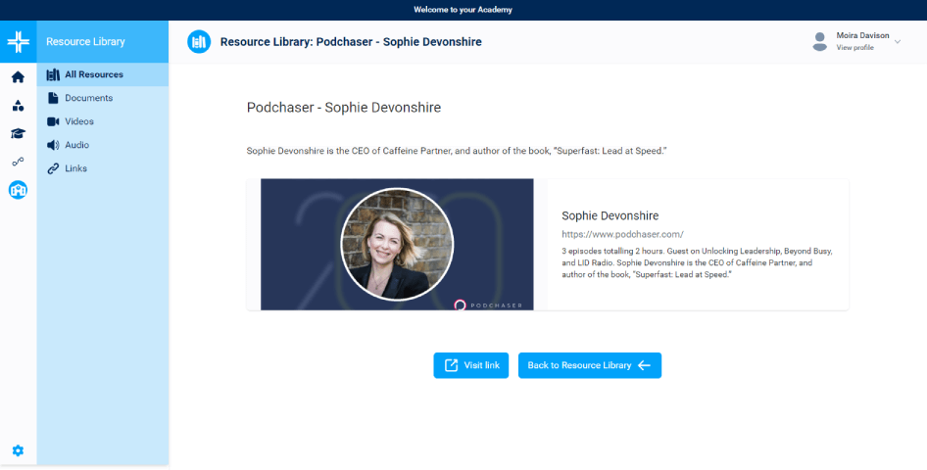This screenshot has width=927, height=470.
Task: Show Videos resources
Action: click(x=79, y=121)
